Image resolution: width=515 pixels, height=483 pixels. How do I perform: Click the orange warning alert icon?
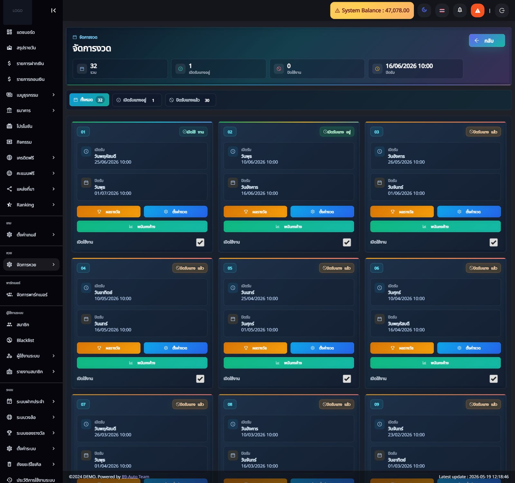pos(477,10)
